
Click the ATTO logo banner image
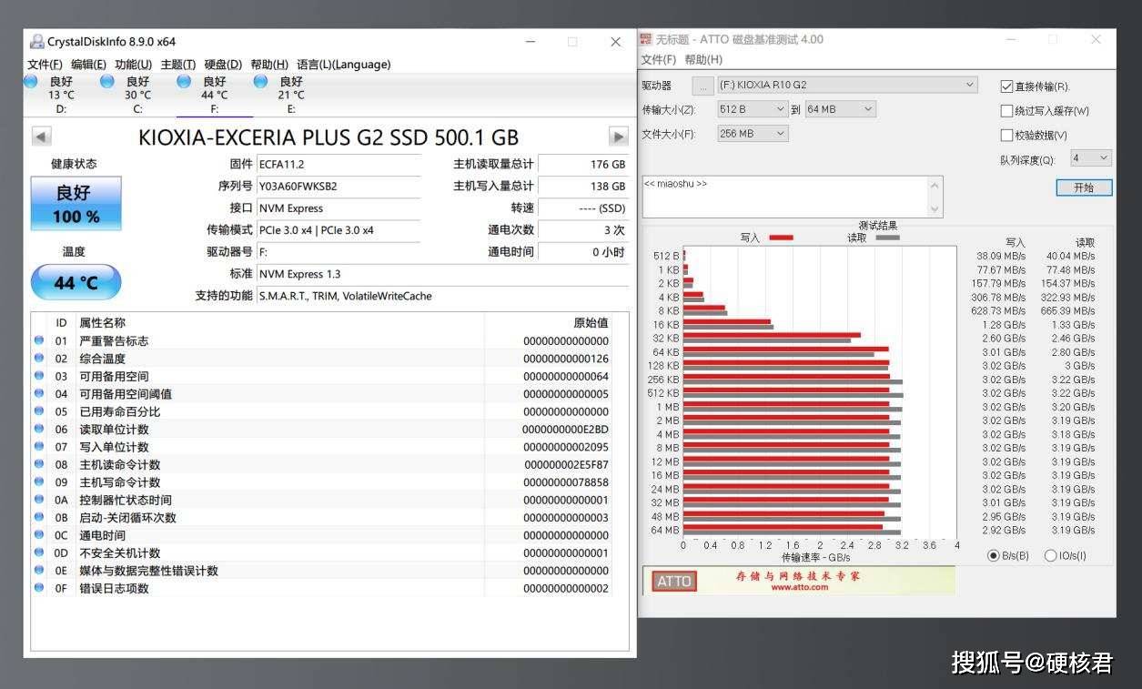(x=674, y=581)
